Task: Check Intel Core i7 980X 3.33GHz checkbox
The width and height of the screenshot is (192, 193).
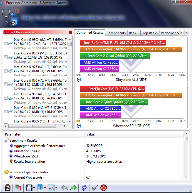Action: tap(6, 57)
